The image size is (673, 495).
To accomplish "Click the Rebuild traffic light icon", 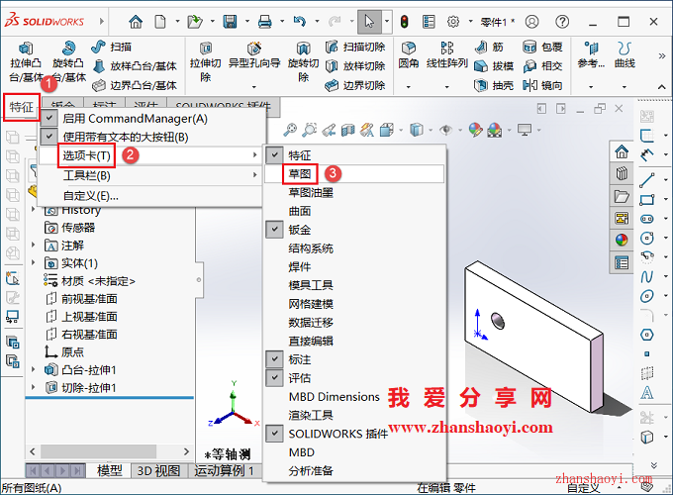I will [x=404, y=21].
